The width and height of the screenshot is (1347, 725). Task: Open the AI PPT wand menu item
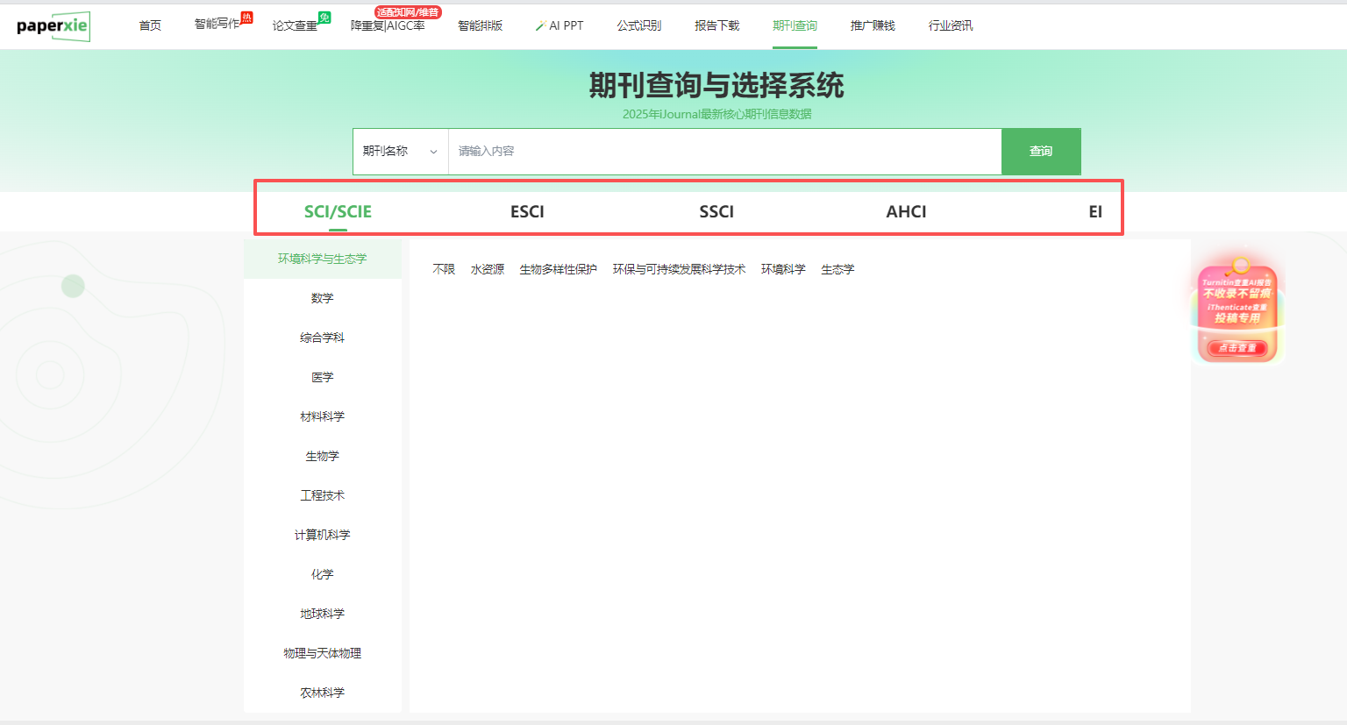(x=559, y=25)
